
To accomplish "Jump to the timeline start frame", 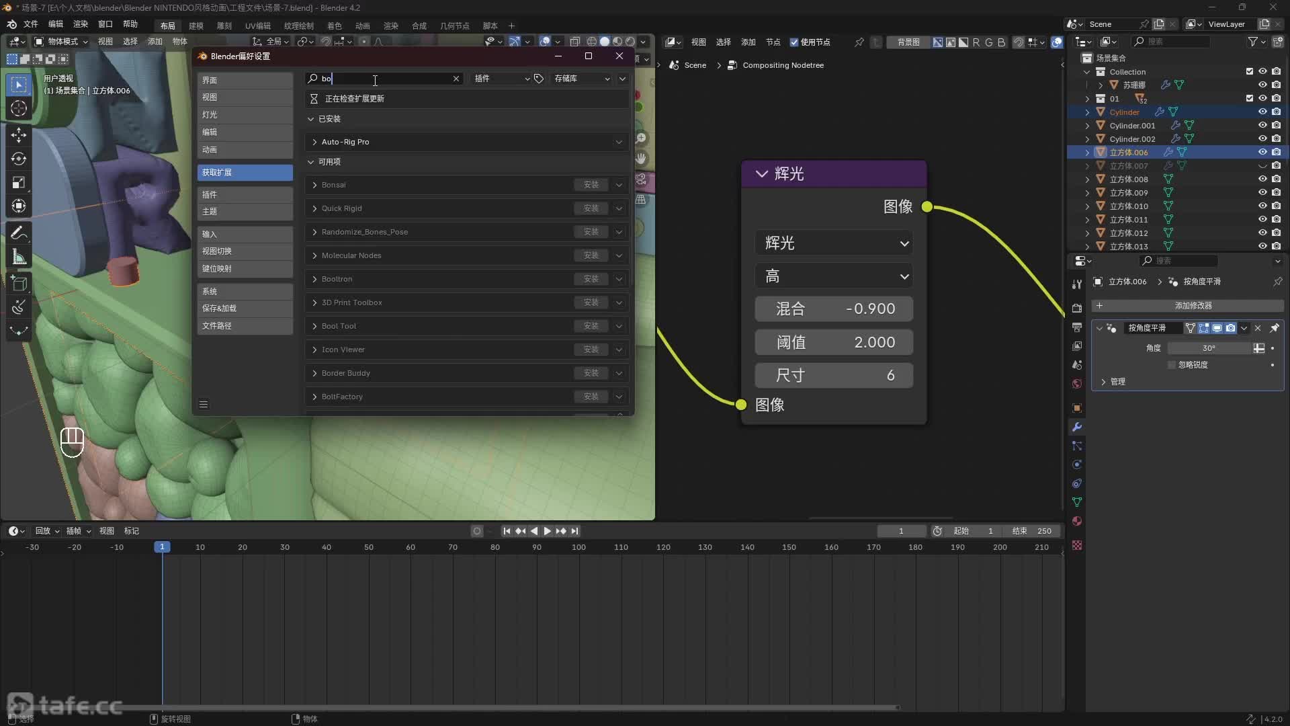I will [507, 531].
